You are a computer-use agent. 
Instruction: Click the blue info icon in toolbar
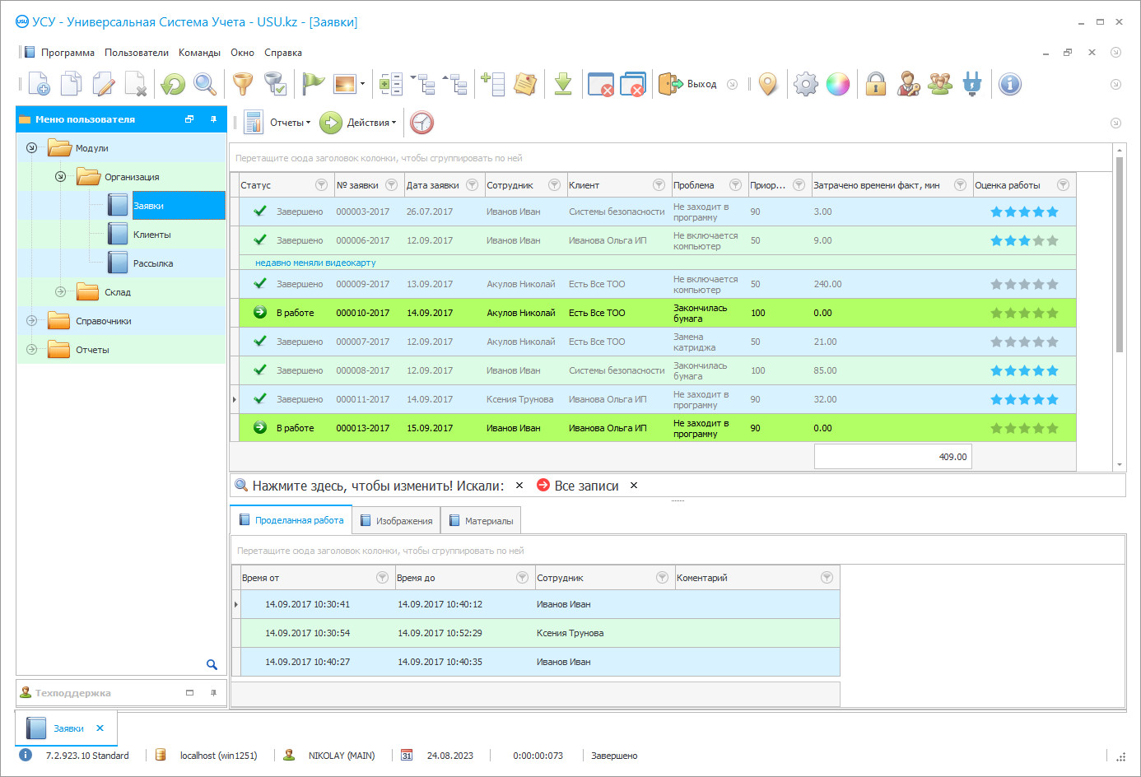point(1010,84)
